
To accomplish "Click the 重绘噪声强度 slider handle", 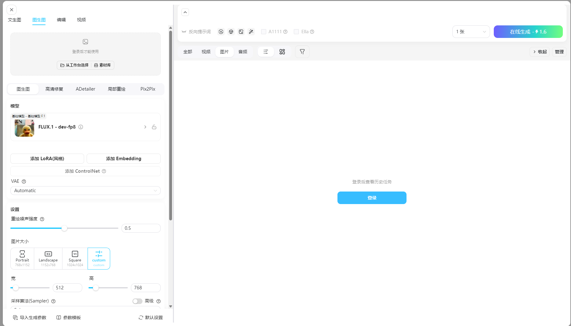I will coord(64,228).
